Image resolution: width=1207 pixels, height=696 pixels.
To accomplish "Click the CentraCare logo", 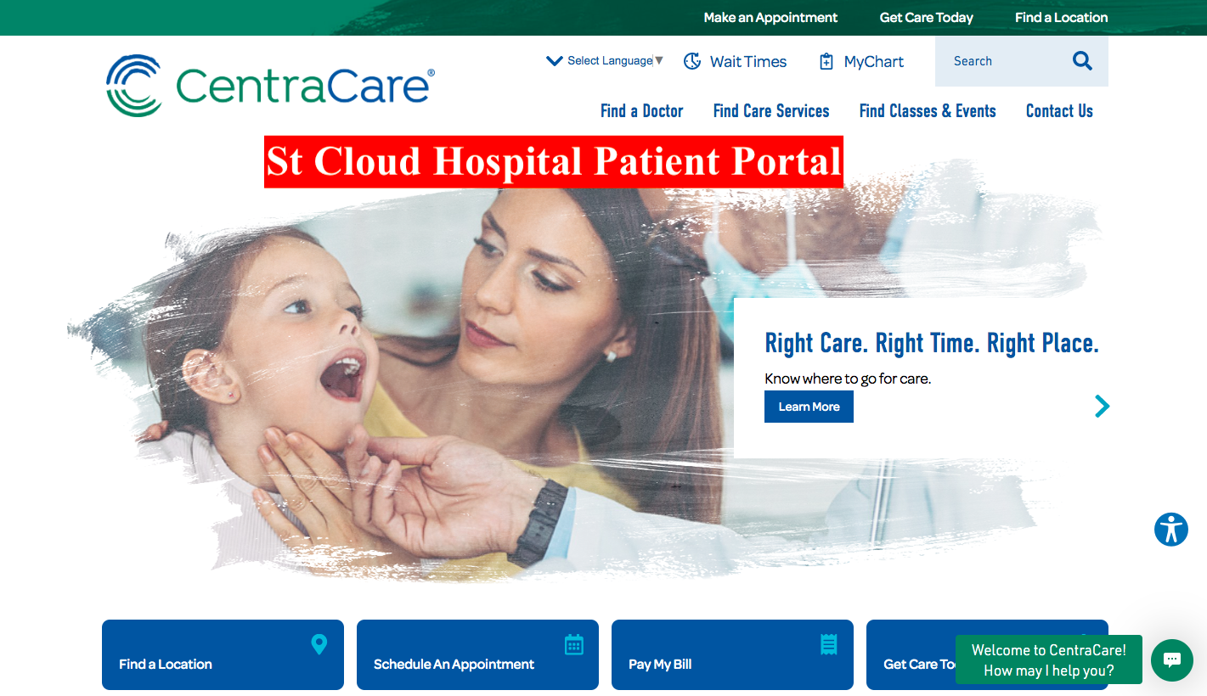I will point(270,86).
